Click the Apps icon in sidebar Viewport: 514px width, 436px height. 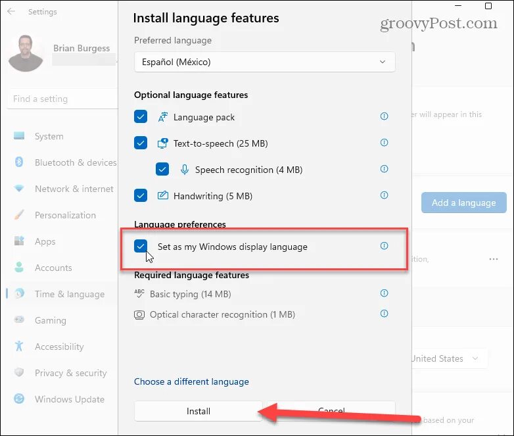(x=19, y=241)
